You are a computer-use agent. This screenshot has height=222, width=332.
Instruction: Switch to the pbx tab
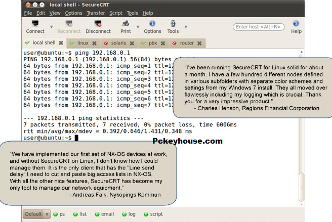click(x=153, y=43)
